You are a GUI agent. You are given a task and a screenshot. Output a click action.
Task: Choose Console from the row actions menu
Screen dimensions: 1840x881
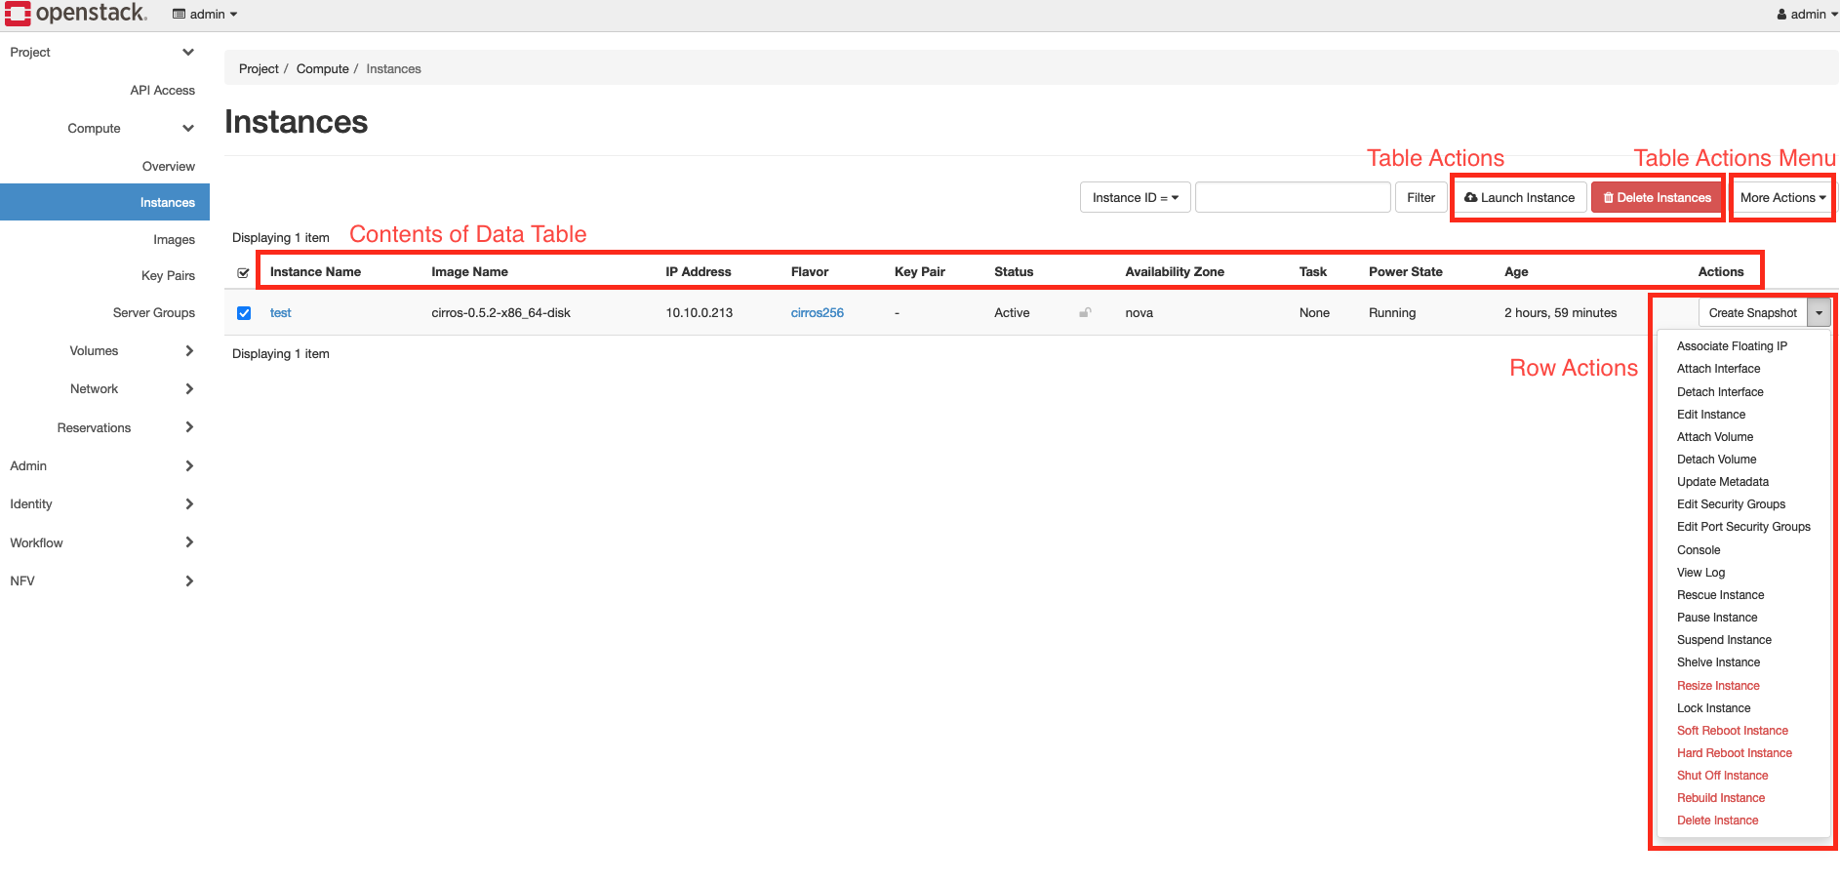tap(1699, 549)
